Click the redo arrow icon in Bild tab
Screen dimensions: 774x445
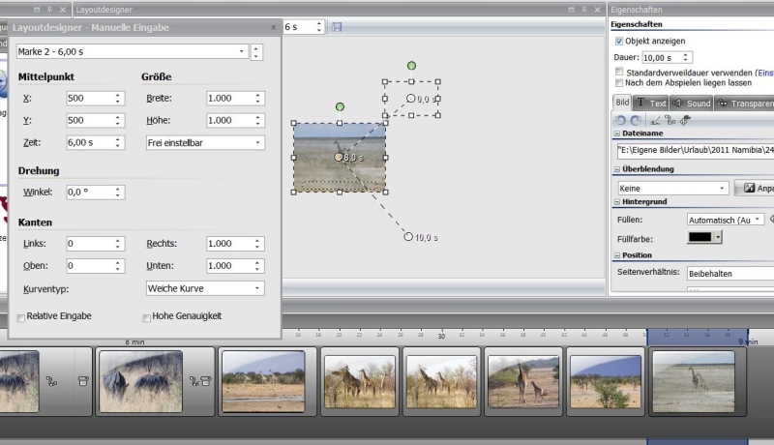coord(635,120)
